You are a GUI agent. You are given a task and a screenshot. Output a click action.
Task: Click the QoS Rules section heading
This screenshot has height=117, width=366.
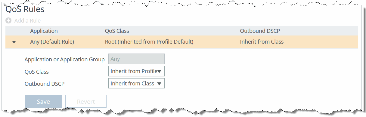(25, 9)
